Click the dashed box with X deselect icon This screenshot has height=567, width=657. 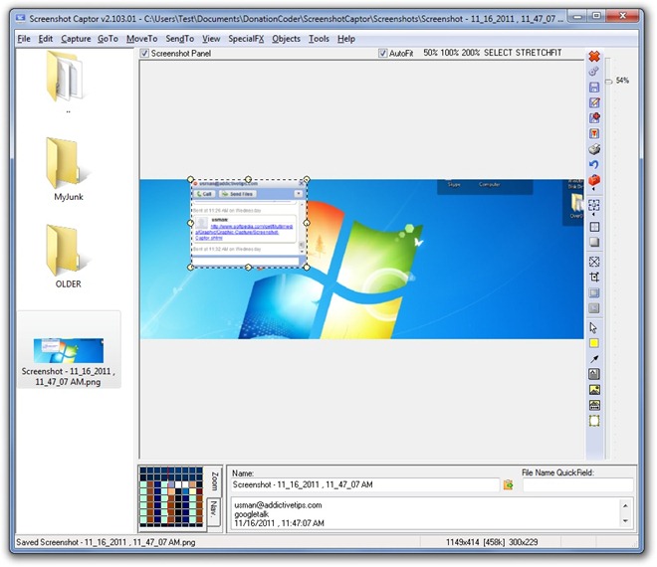[594, 262]
